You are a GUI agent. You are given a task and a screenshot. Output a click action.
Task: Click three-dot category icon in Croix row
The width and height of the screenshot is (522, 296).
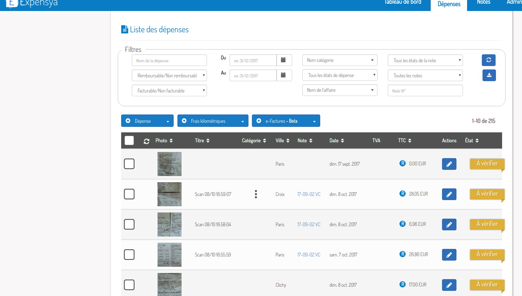point(256,194)
